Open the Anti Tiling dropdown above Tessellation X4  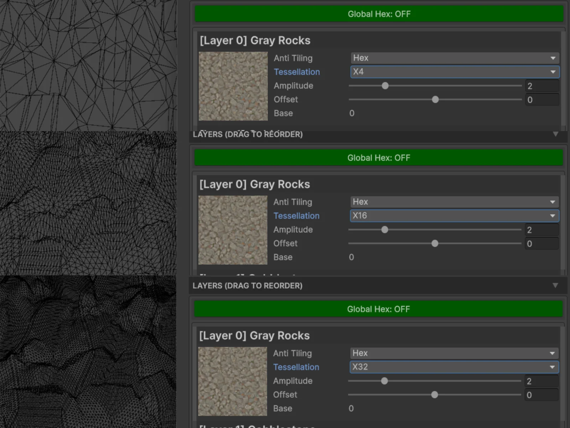[455, 58]
